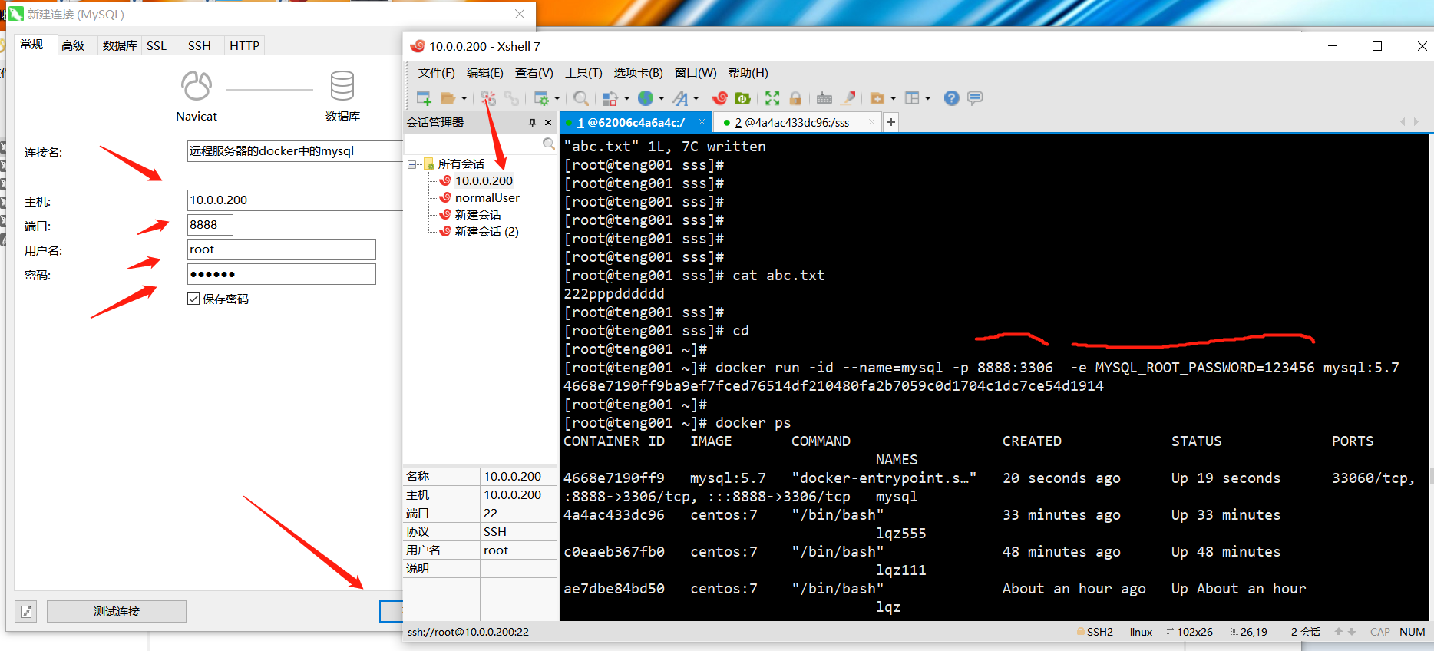Click the 端口 port field showing 8888
The image size is (1434, 651).
click(x=210, y=225)
